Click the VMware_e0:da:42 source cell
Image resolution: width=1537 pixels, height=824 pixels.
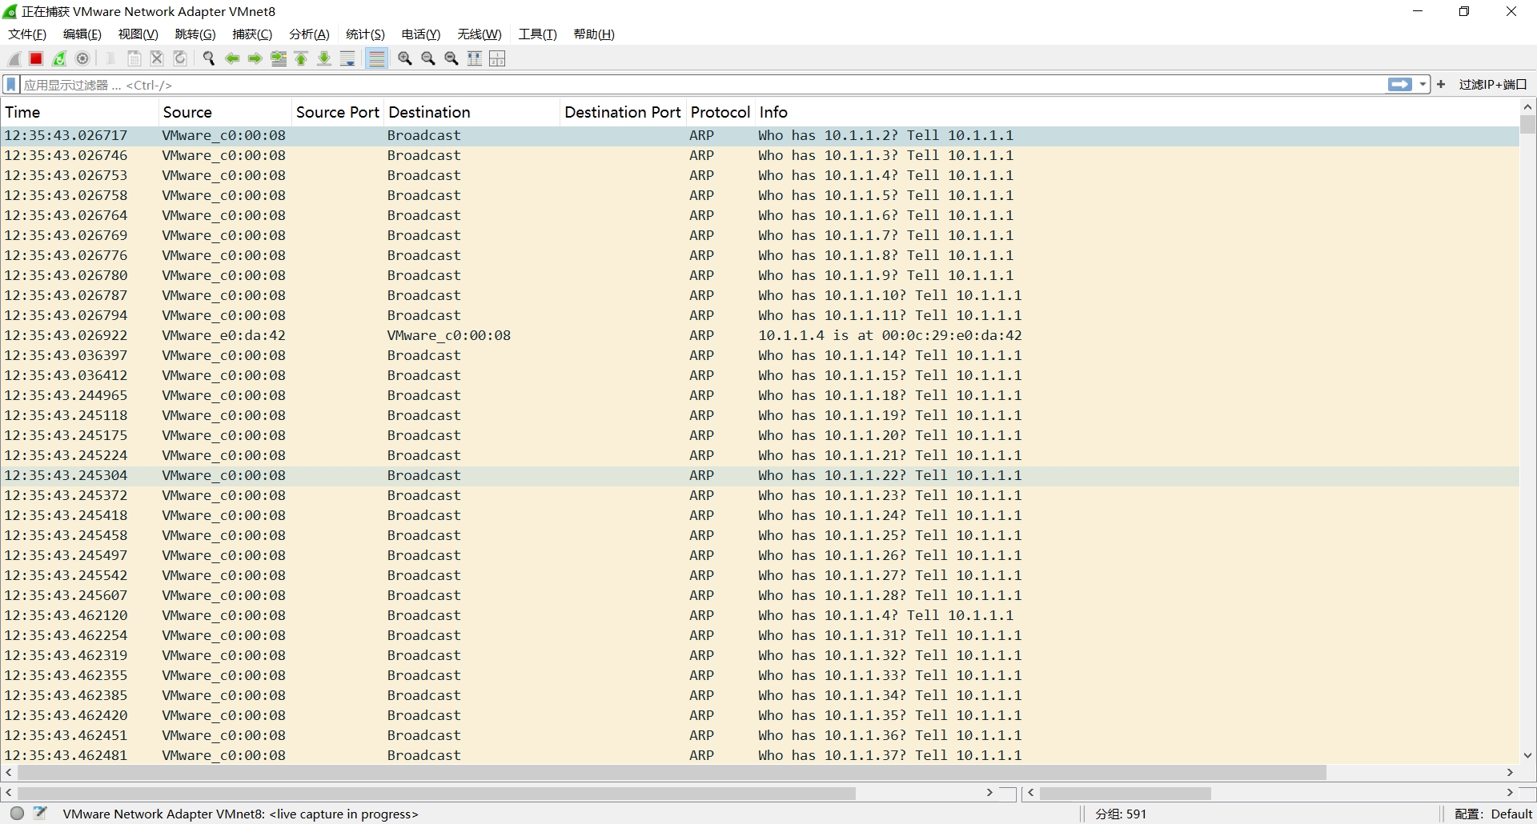tap(223, 335)
